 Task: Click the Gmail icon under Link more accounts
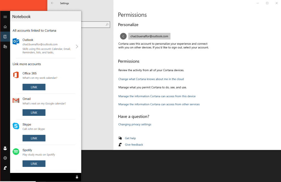click(16, 101)
